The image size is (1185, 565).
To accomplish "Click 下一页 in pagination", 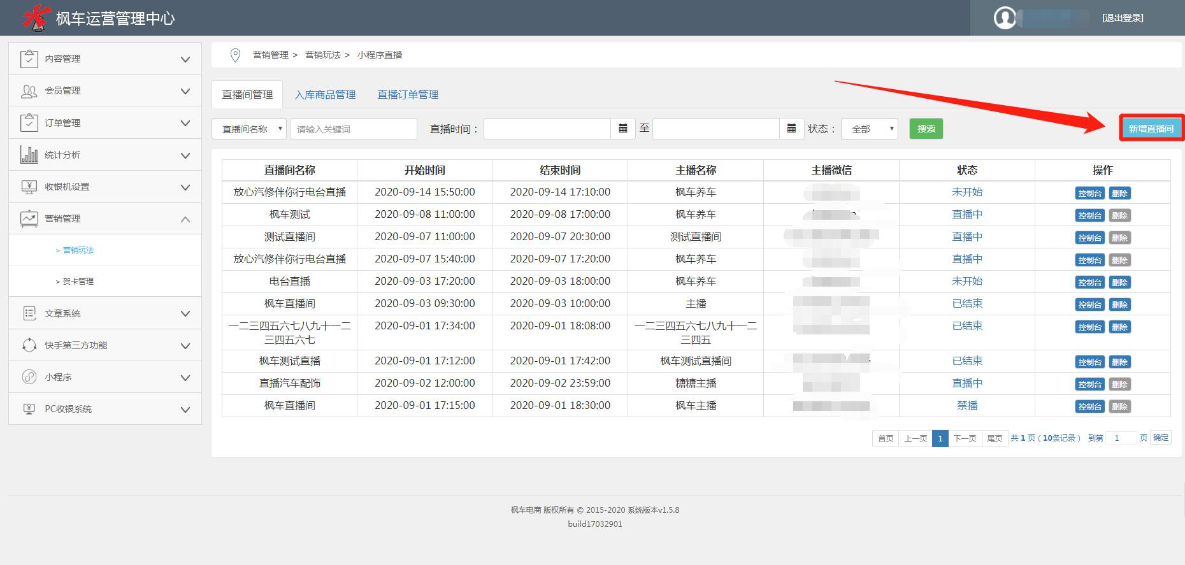I will (965, 438).
